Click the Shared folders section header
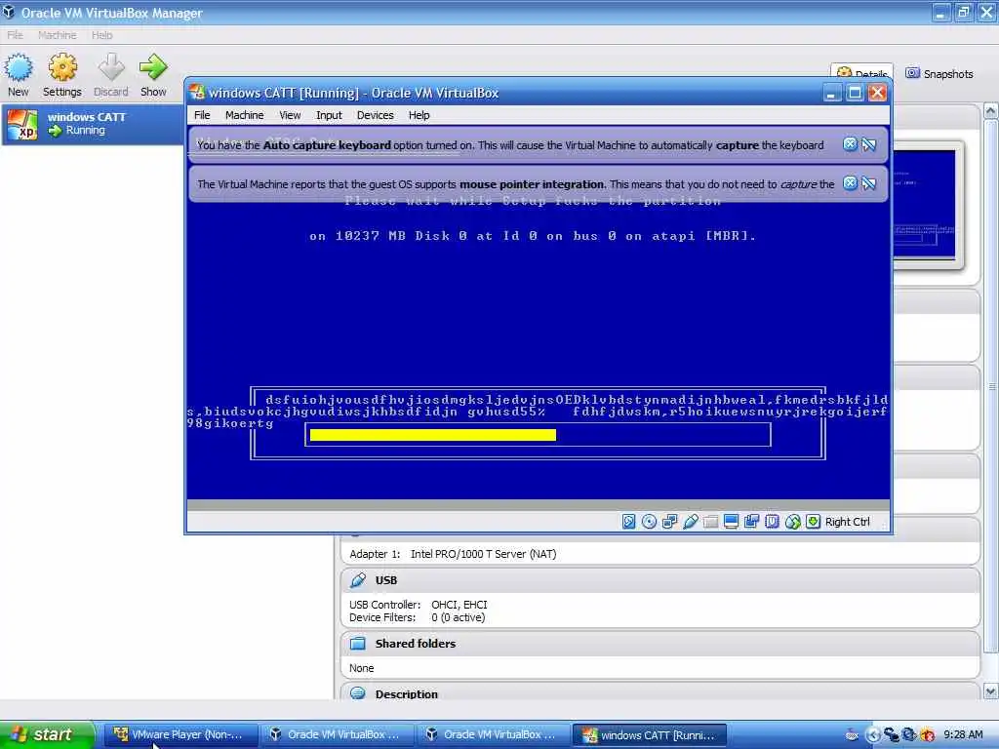Screen dimensions: 999x749 (x=660, y=644)
